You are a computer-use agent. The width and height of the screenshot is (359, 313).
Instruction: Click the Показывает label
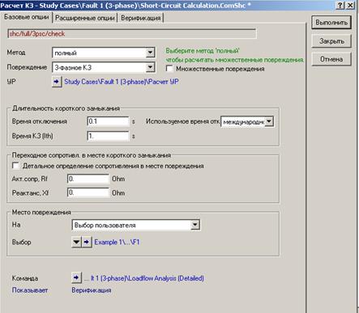tap(30, 290)
